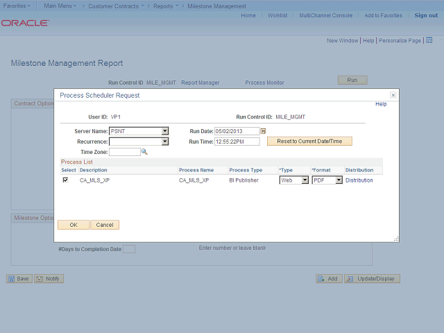Click into the Run Time field
This screenshot has width=444, height=333.
pos(233,141)
